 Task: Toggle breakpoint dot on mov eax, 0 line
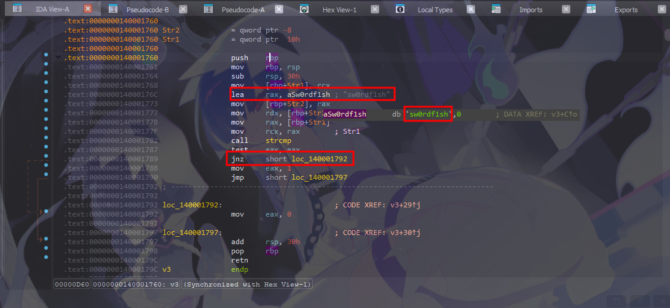click(x=46, y=212)
